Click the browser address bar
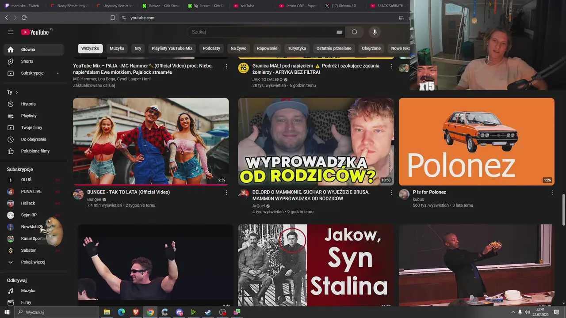This screenshot has height=318, width=566. pos(261,18)
